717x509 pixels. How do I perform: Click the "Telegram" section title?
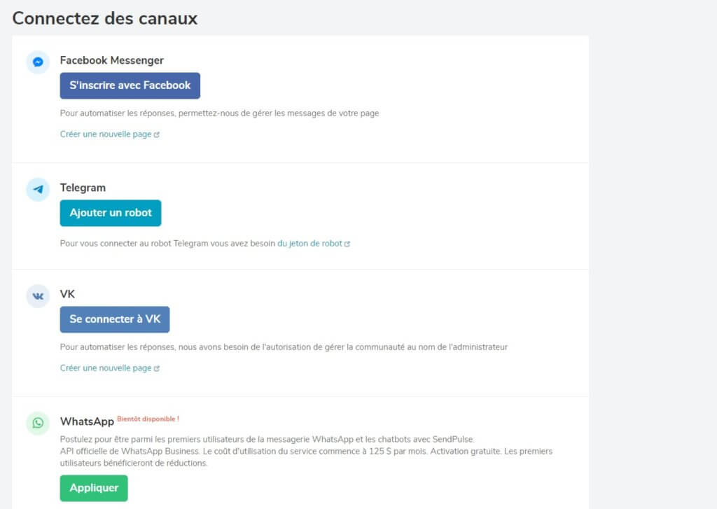click(83, 188)
